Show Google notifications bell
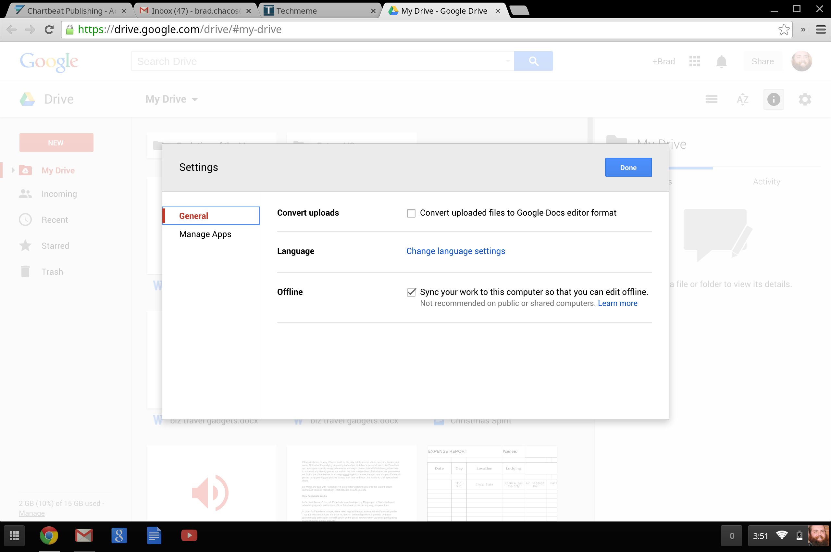831x552 pixels. [721, 62]
